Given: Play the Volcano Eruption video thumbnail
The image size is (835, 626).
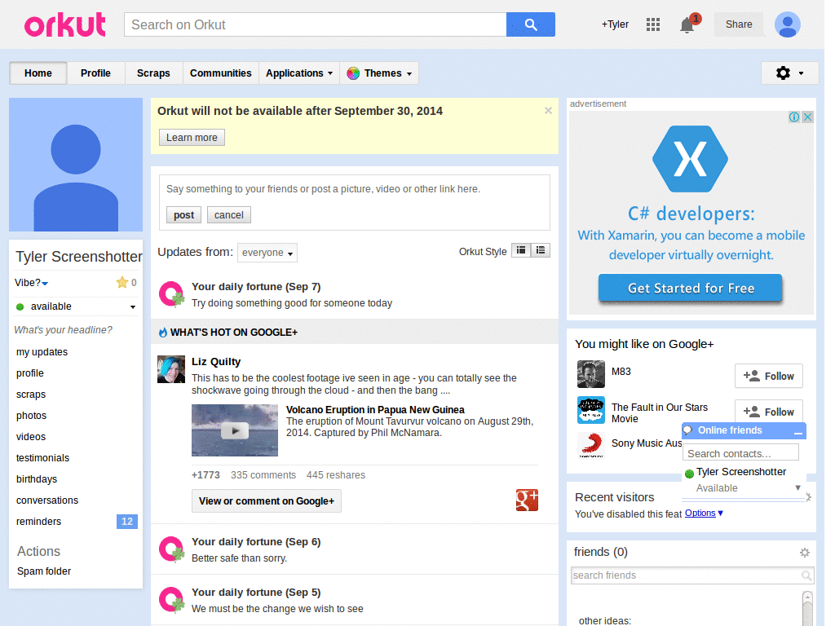Looking at the screenshot, I should [x=235, y=430].
